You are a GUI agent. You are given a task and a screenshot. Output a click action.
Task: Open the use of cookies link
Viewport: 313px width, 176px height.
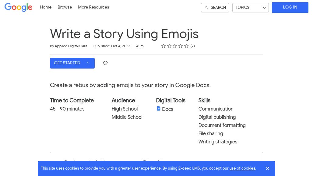[242, 168]
